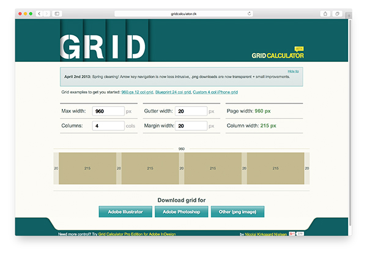Download grid for Adobe Photoshop
The width and height of the screenshot is (367, 257).
[x=182, y=212]
